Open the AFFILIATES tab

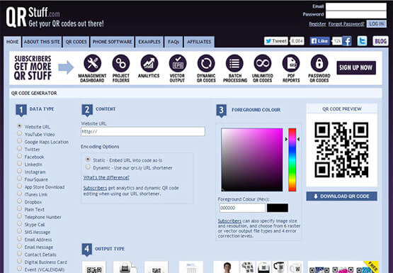click(x=199, y=42)
